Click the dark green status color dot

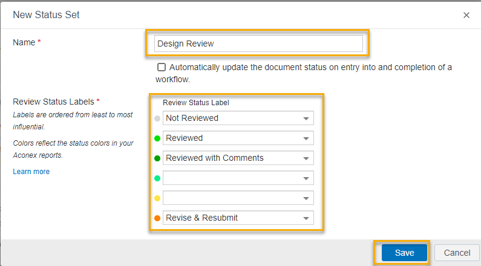click(x=157, y=158)
